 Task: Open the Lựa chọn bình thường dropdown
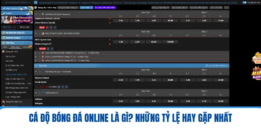point(217,66)
